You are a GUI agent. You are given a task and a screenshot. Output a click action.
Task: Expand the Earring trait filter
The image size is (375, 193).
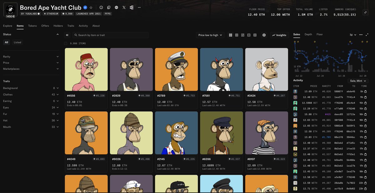tap(31, 101)
